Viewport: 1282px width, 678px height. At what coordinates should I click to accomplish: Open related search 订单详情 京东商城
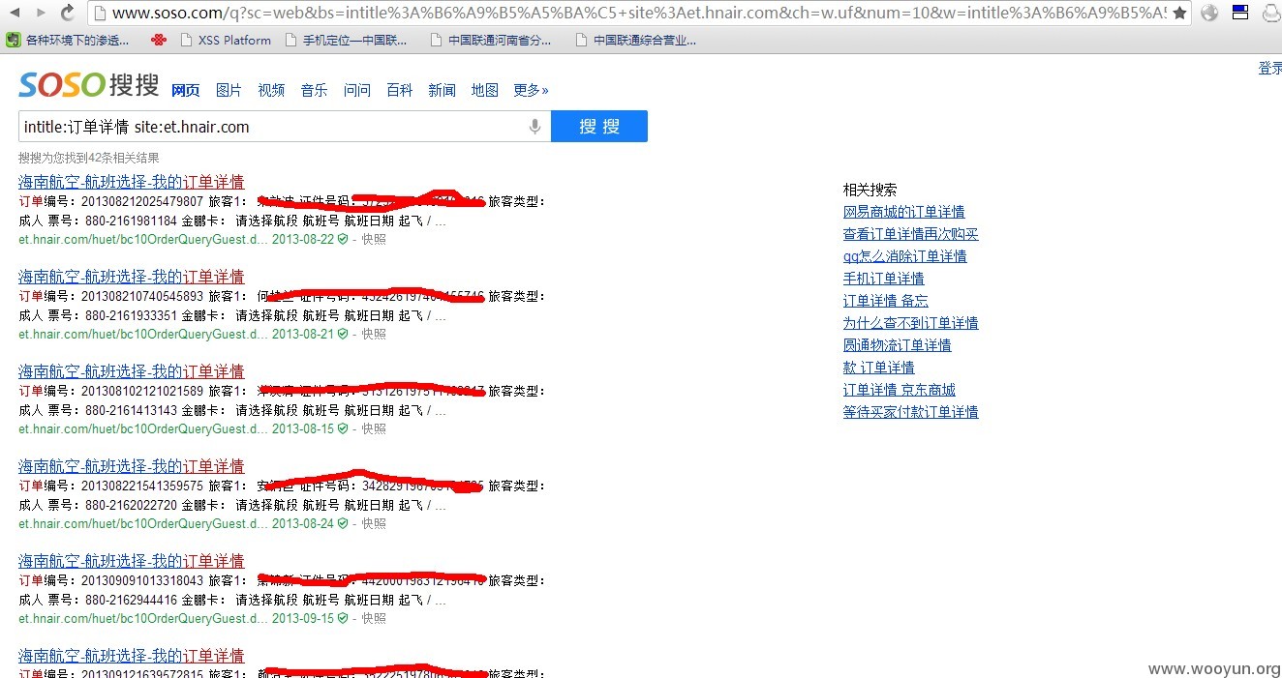[899, 390]
